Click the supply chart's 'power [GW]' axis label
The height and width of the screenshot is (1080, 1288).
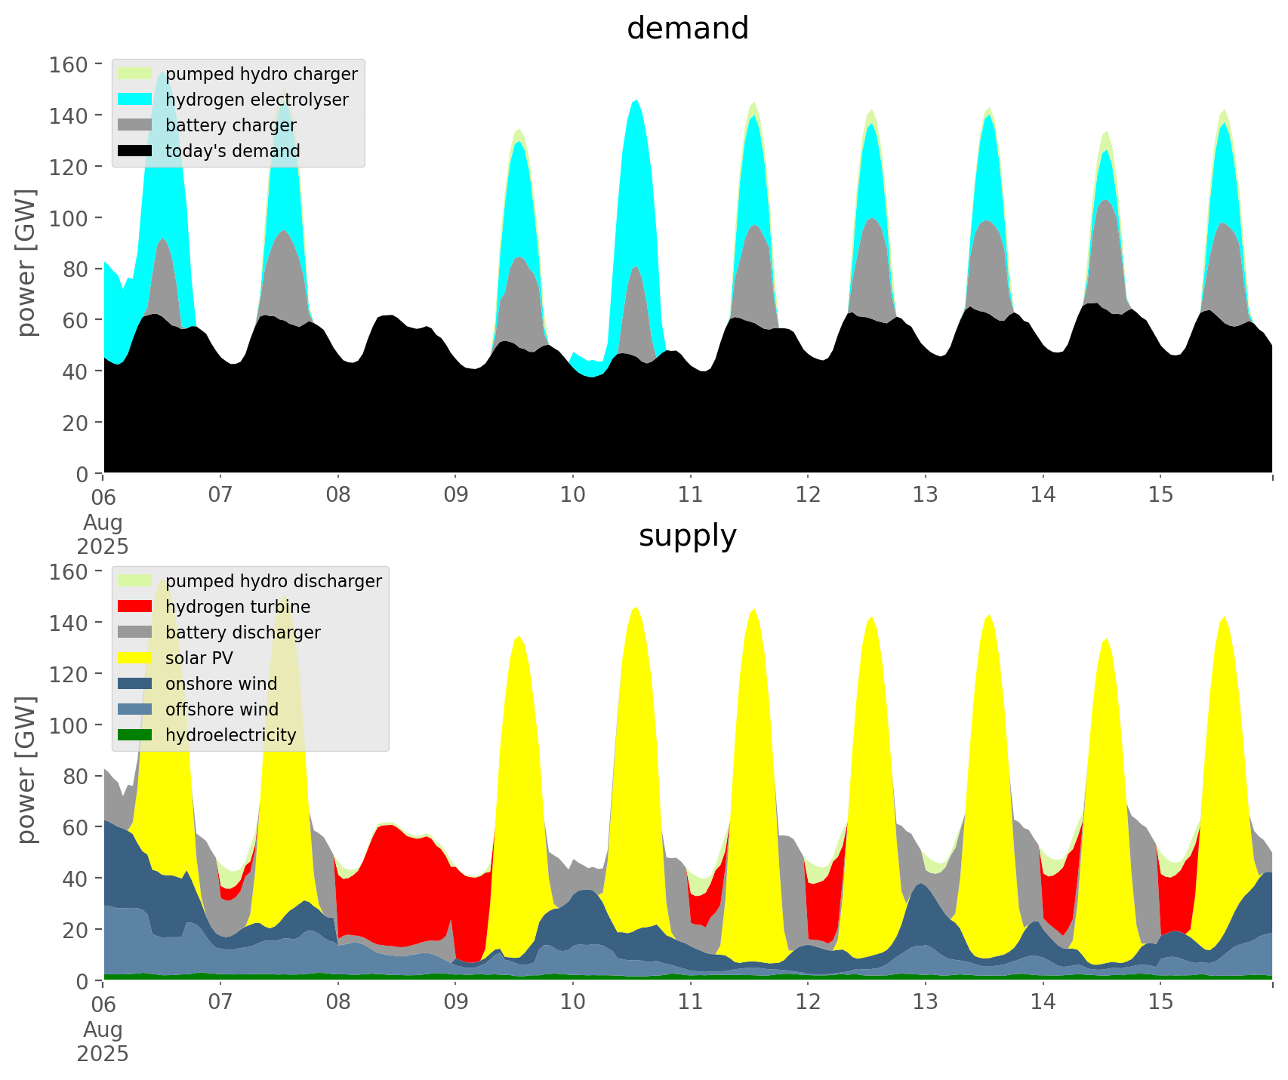point(26,770)
